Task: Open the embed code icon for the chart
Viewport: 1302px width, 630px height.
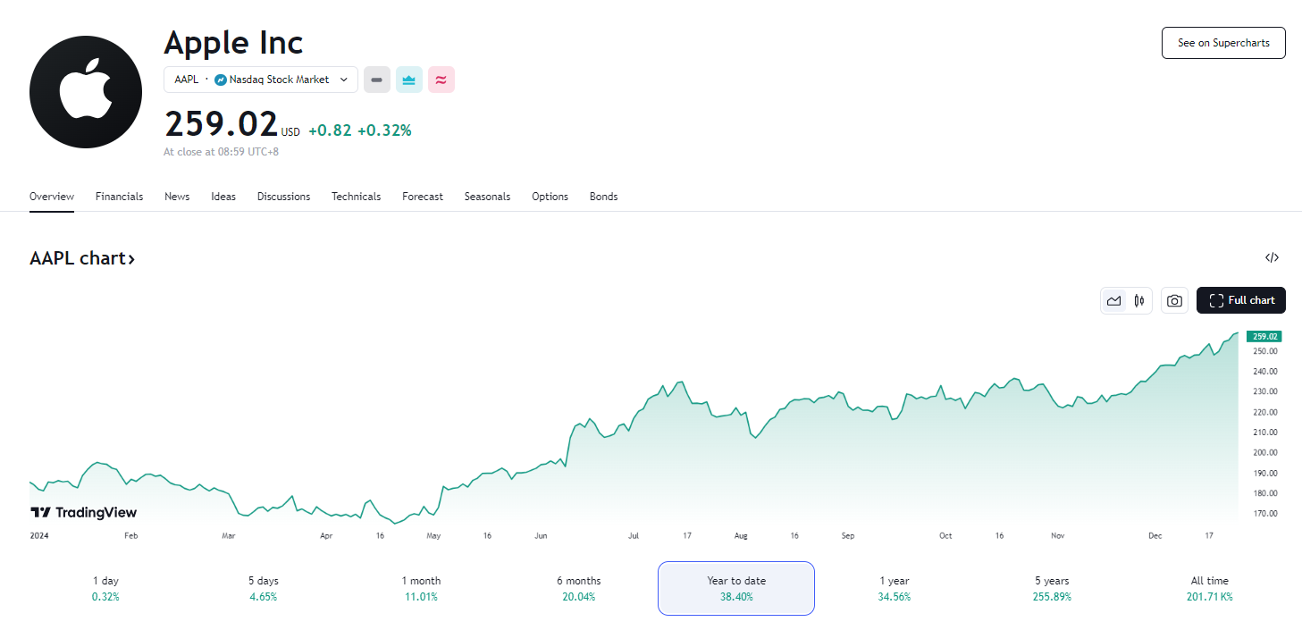Action: (1272, 258)
